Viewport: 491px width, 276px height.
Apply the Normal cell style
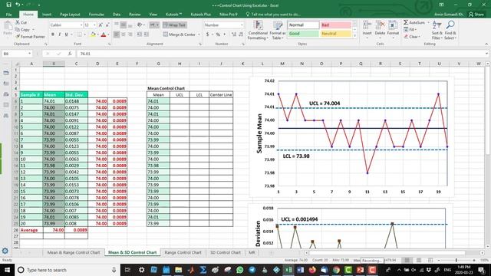[x=303, y=25]
